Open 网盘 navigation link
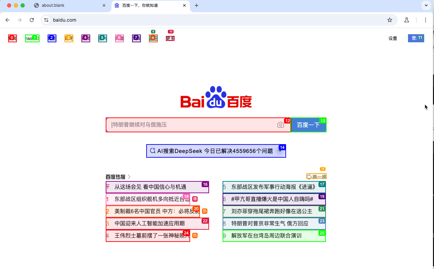Screen dimensions: 434x269 tap(120, 38)
